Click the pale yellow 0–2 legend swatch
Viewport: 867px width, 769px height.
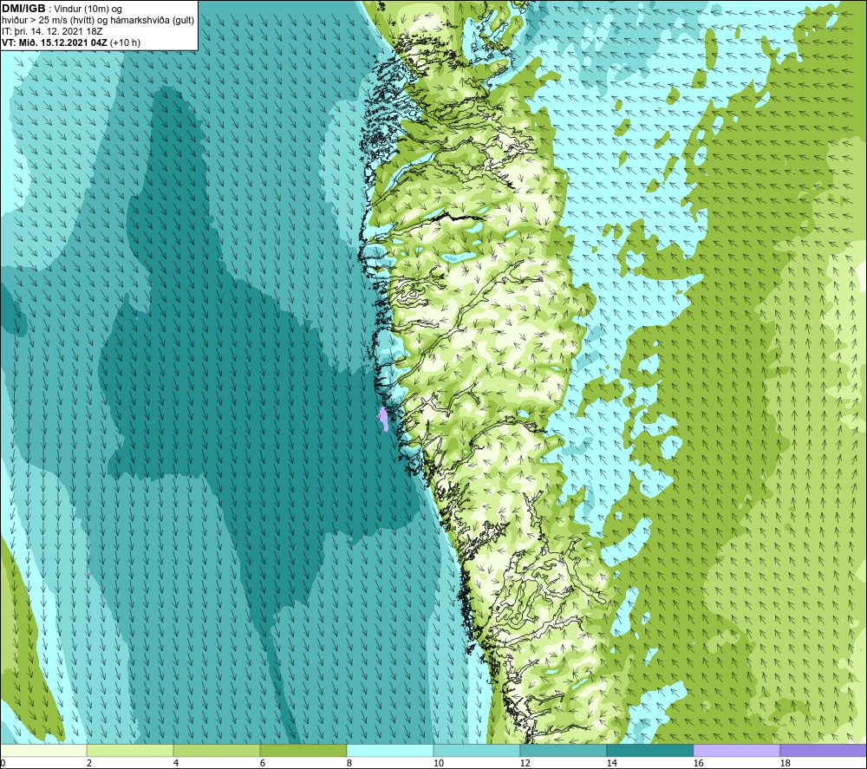(x=43, y=750)
